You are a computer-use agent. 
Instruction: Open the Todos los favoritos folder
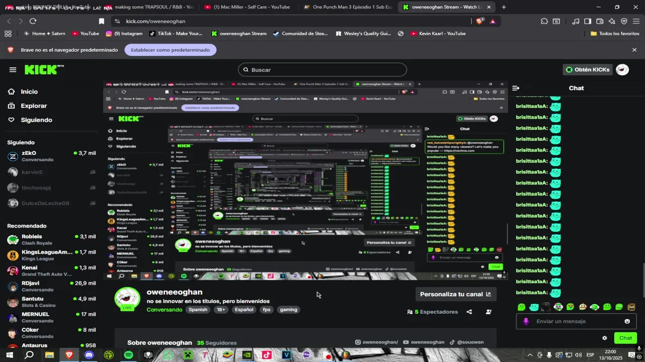615,34
